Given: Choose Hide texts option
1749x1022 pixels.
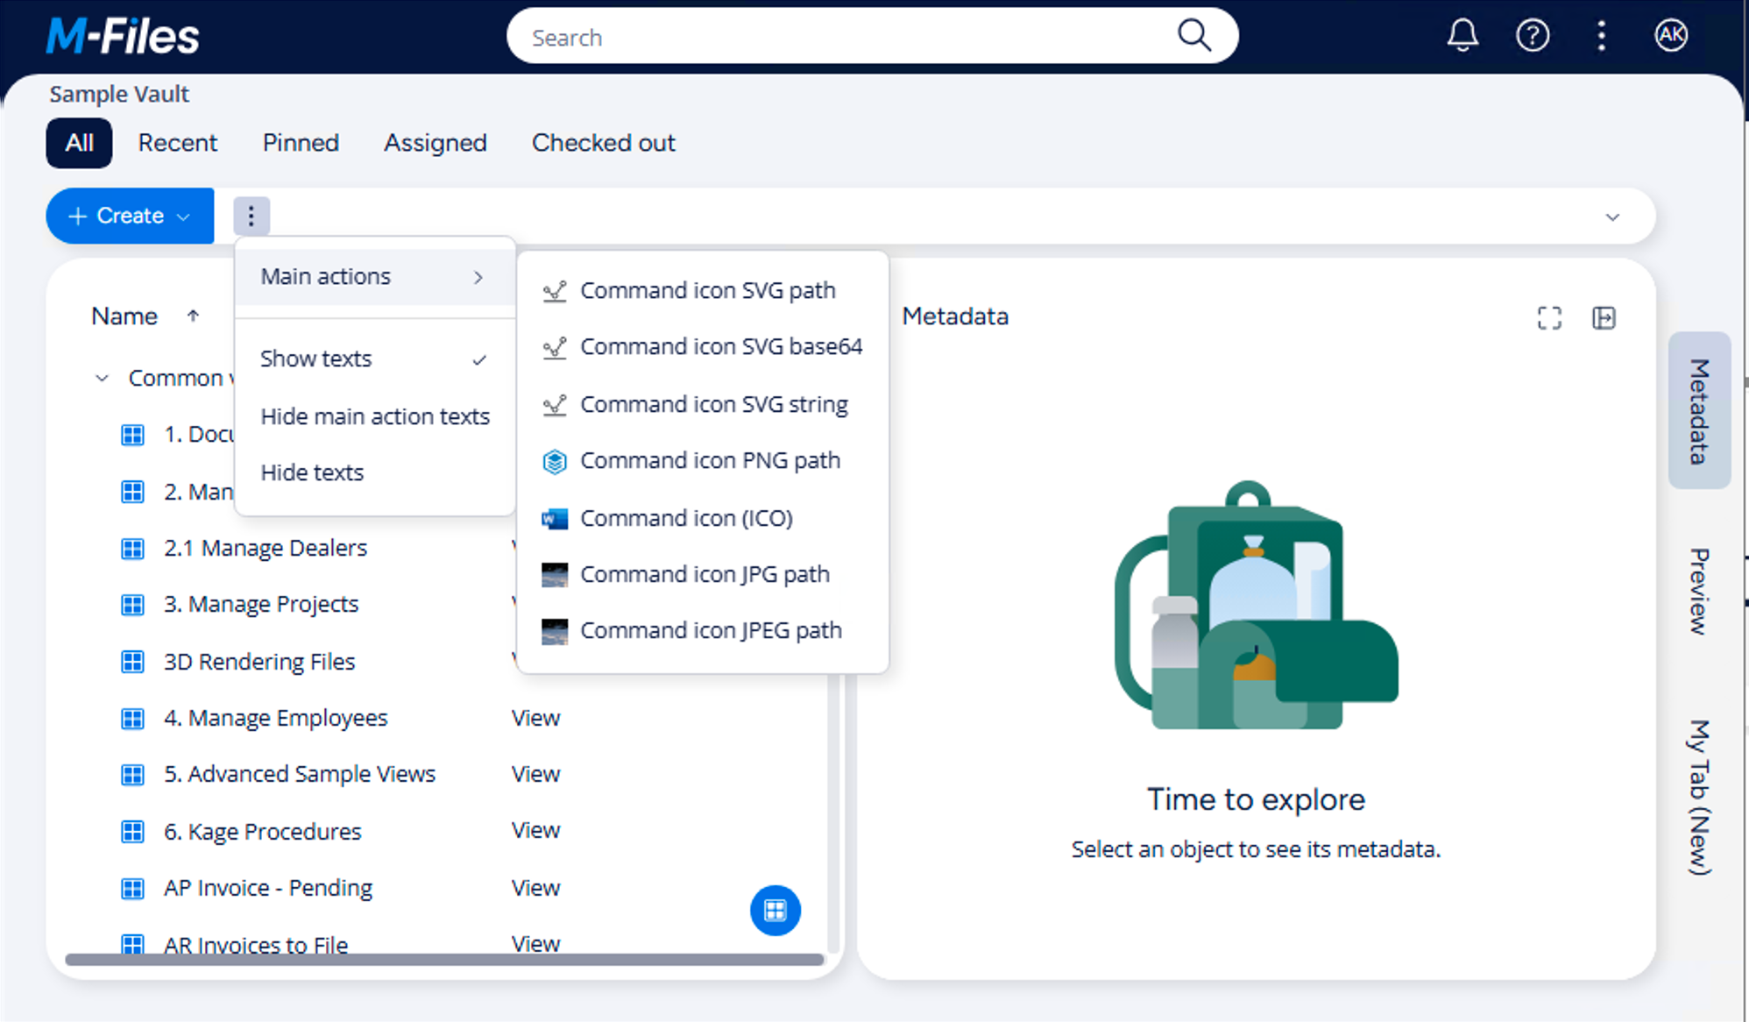Looking at the screenshot, I should click(x=313, y=473).
